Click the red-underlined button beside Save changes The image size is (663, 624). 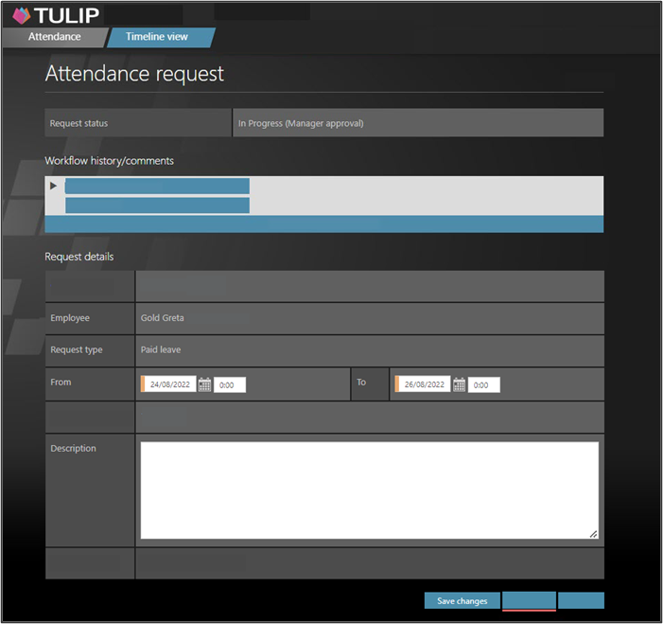tap(529, 600)
